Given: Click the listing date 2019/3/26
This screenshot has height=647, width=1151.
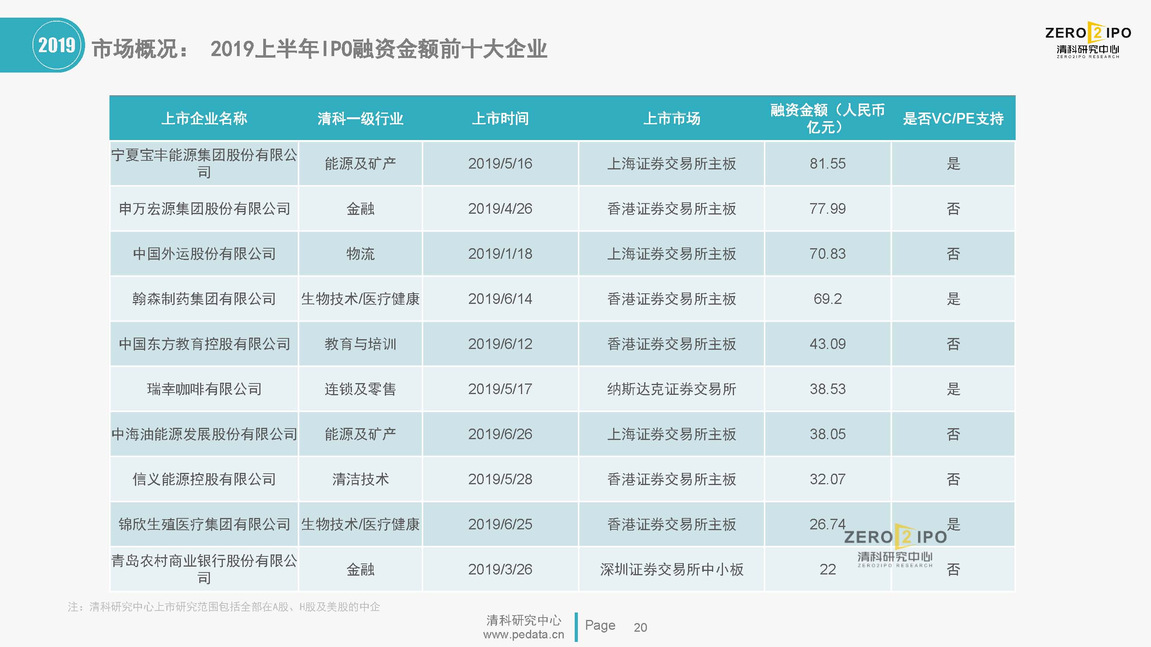Looking at the screenshot, I should coord(501,569).
